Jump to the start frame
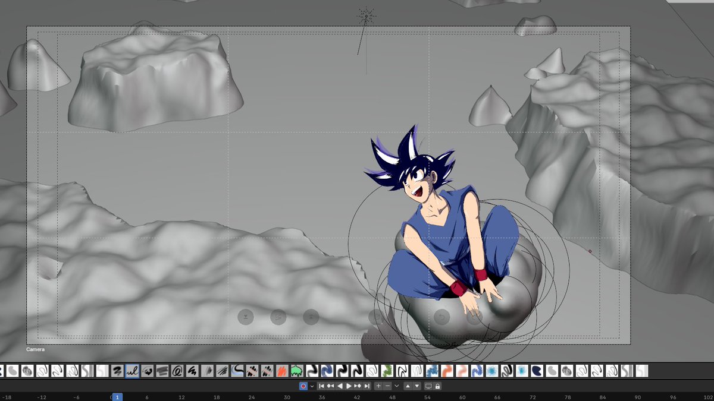This screenshot has width=714, height=401. 321,386
